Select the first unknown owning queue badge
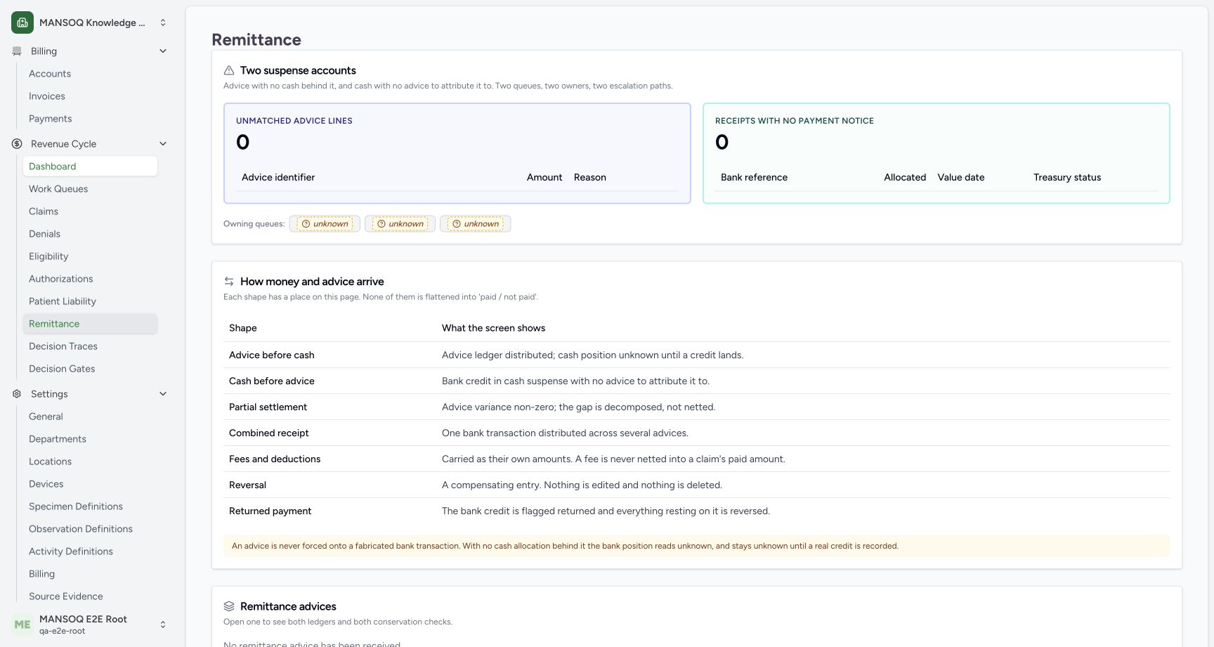The width and height of the screenshot is (1214, 647). (x=325, y=224)
